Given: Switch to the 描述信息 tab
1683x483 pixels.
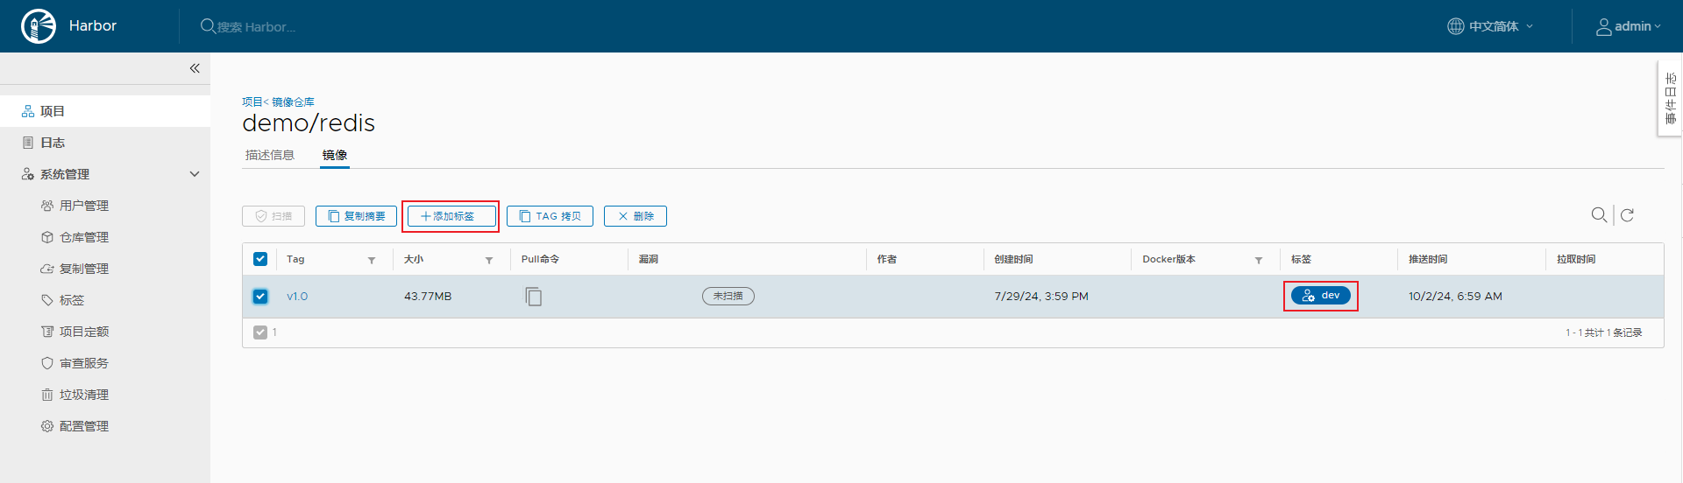Looking at the screenshot, I should 270,155.
